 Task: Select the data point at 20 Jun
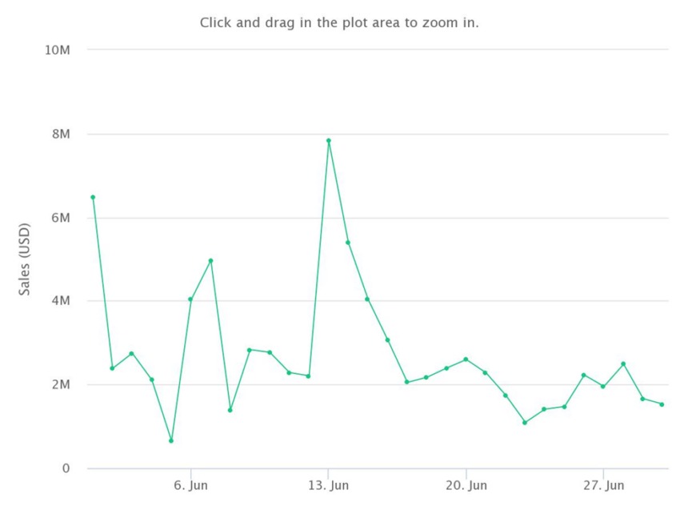[x=466, y=359]
